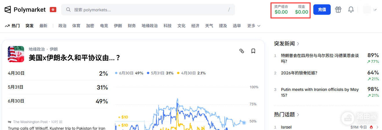382x130 pixels.
Task: Click chart legend 4月30日 2.1%
Action: pyautogui.click(x=191, y=73)
